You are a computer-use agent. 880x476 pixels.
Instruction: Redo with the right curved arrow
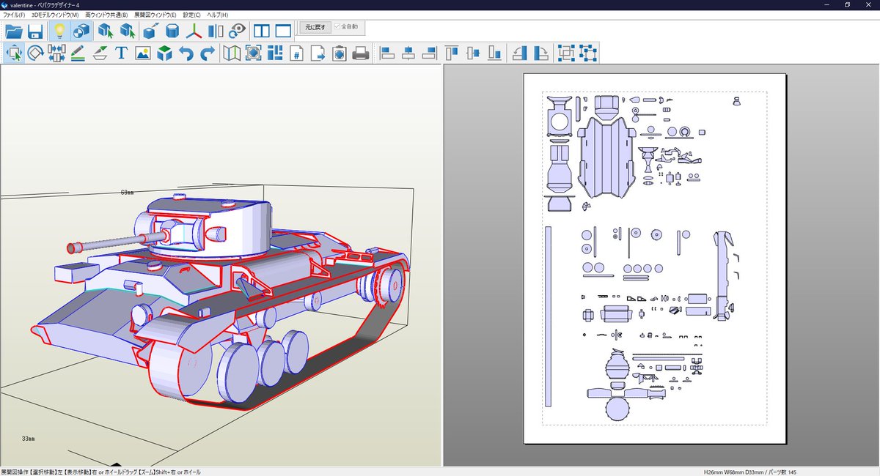point(208,53)
